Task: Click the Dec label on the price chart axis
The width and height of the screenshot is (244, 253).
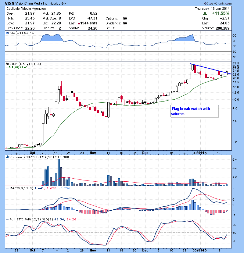Action: pyautogui.click(x=145, y=153)
